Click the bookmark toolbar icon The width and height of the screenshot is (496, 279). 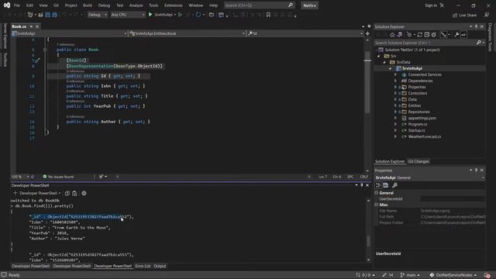click(268, 15)
